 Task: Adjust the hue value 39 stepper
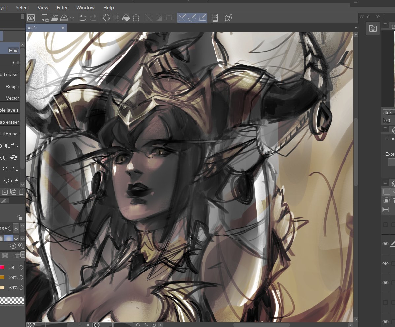21,267
